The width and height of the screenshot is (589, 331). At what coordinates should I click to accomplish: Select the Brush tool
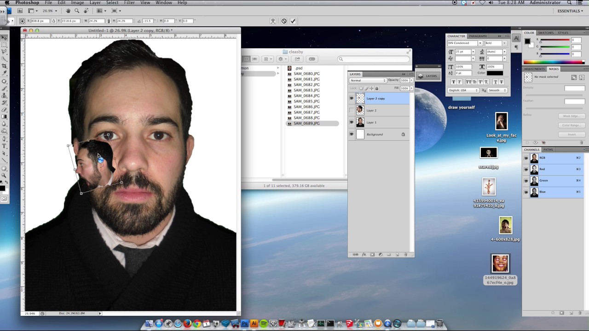pyautogui.click(x=4, y=88)
